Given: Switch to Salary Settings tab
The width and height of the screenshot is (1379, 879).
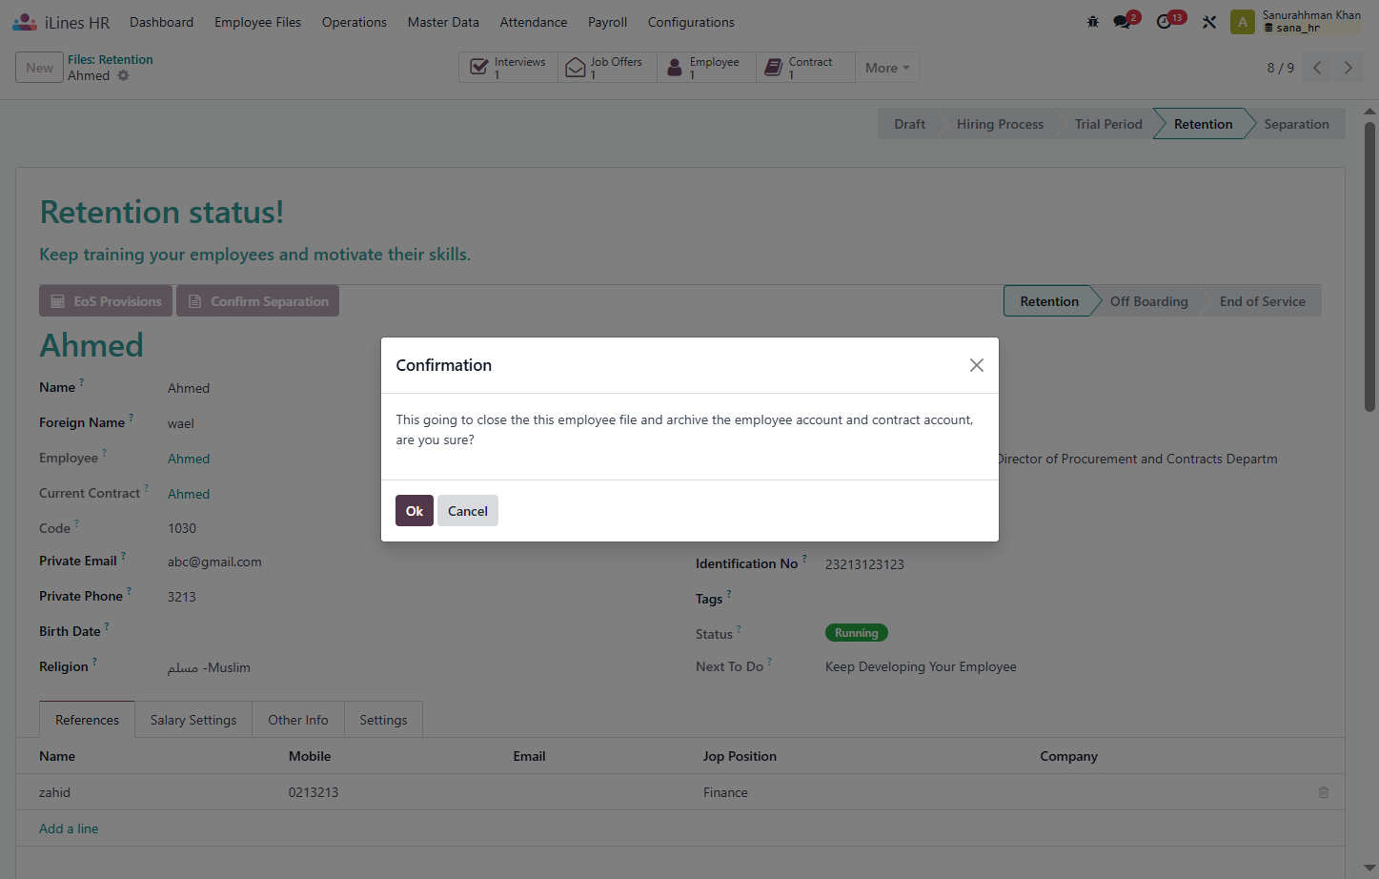Looking at the screenshot, I should (193, 720).
